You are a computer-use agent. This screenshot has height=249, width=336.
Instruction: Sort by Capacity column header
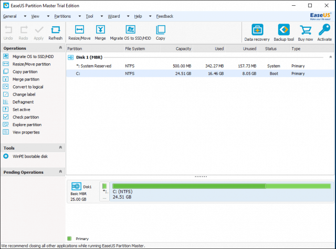(x=176, y=49)
